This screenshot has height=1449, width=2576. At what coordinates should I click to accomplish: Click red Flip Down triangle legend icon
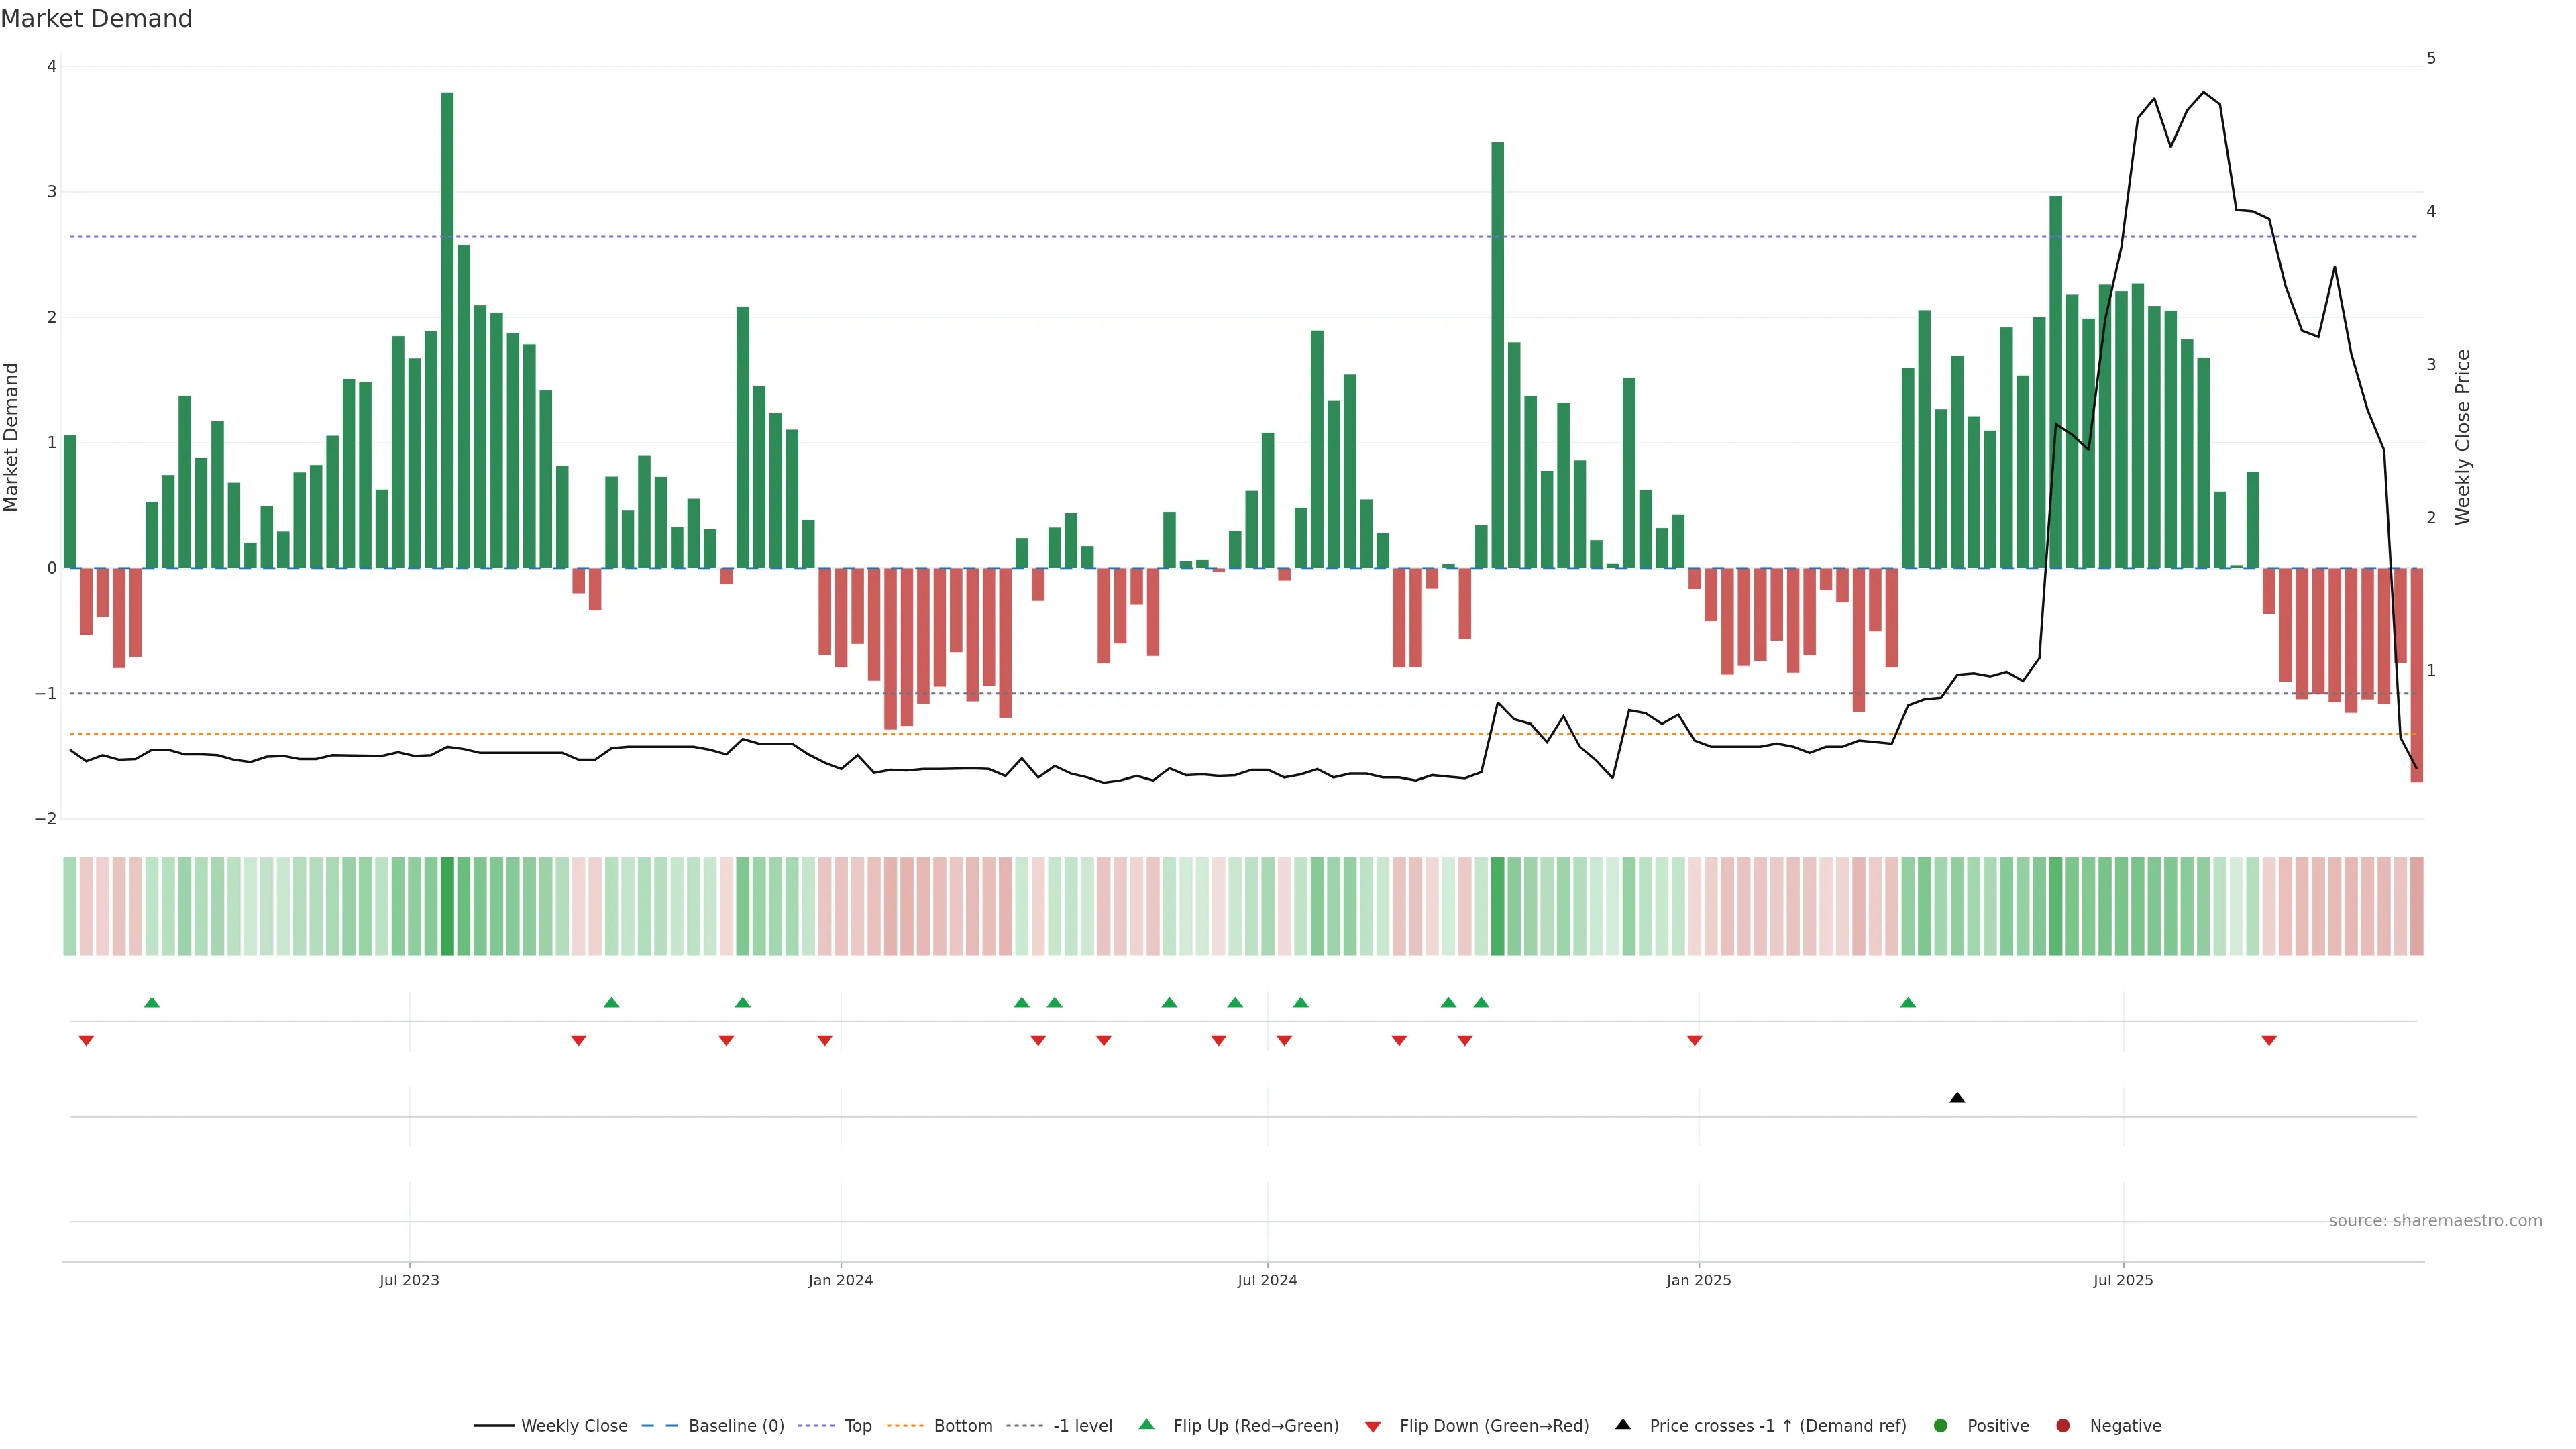1373,1426
